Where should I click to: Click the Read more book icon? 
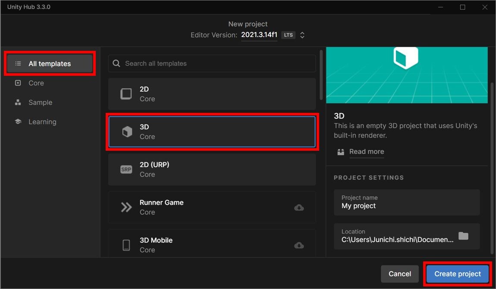[x=341, y=152]
